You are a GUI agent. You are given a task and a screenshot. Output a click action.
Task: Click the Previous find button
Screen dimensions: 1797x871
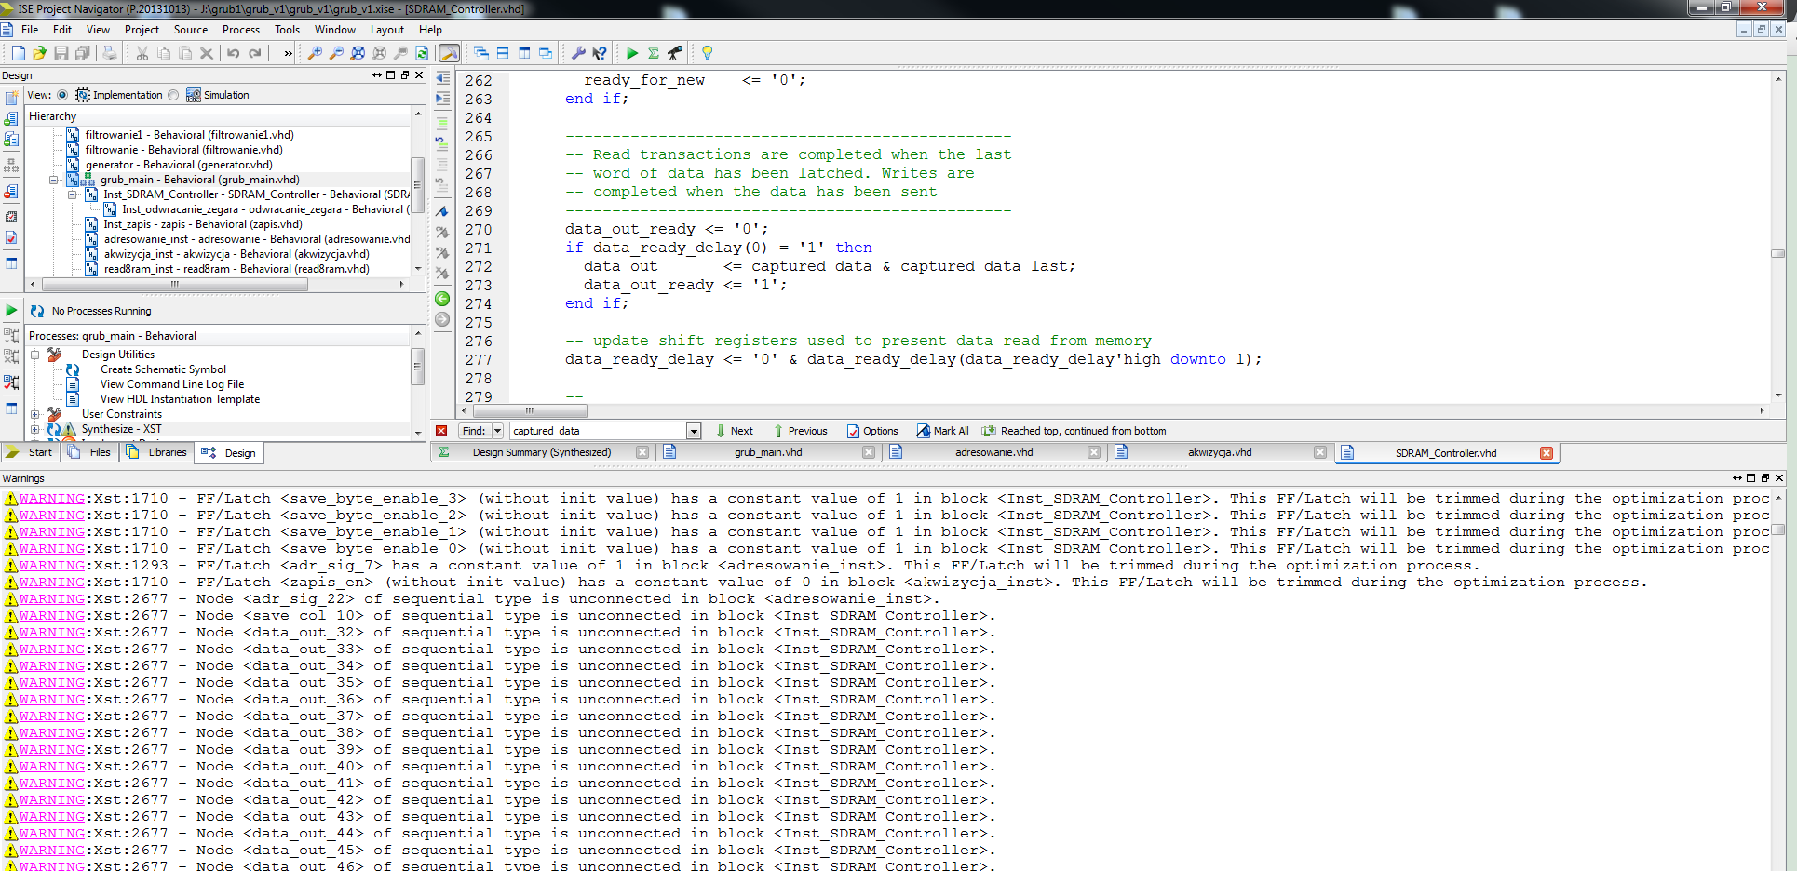point(800,431)
